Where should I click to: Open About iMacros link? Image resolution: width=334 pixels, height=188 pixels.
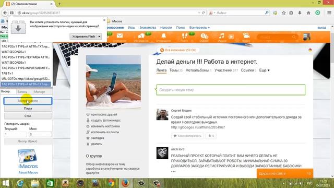(28, 172)
